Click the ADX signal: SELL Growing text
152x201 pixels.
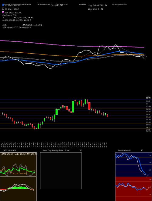point(17,27)
